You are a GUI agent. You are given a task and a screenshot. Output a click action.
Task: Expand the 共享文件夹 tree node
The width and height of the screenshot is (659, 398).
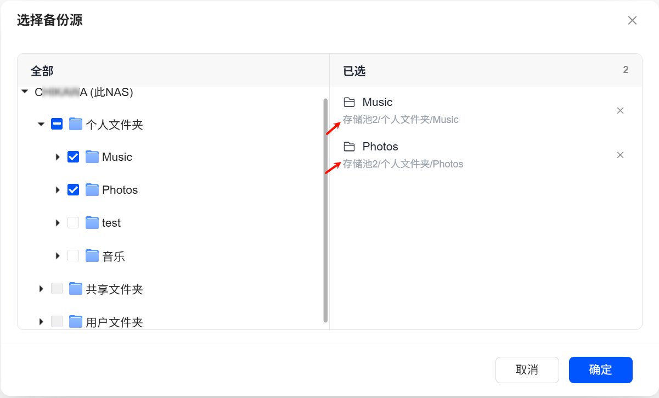tap(41, 289)
